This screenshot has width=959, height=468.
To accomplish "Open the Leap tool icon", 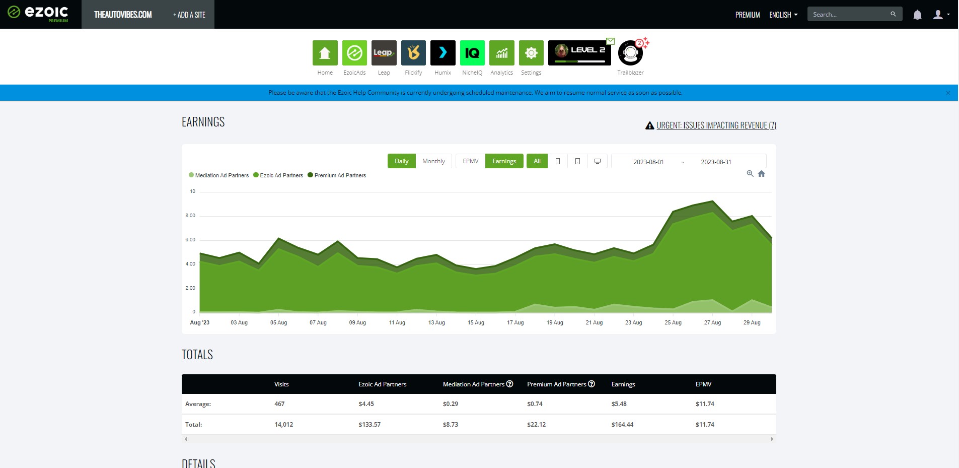I will coord(384,53).
